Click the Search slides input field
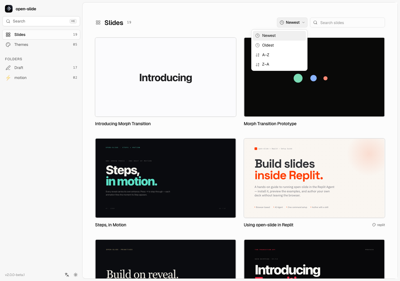 347,22
